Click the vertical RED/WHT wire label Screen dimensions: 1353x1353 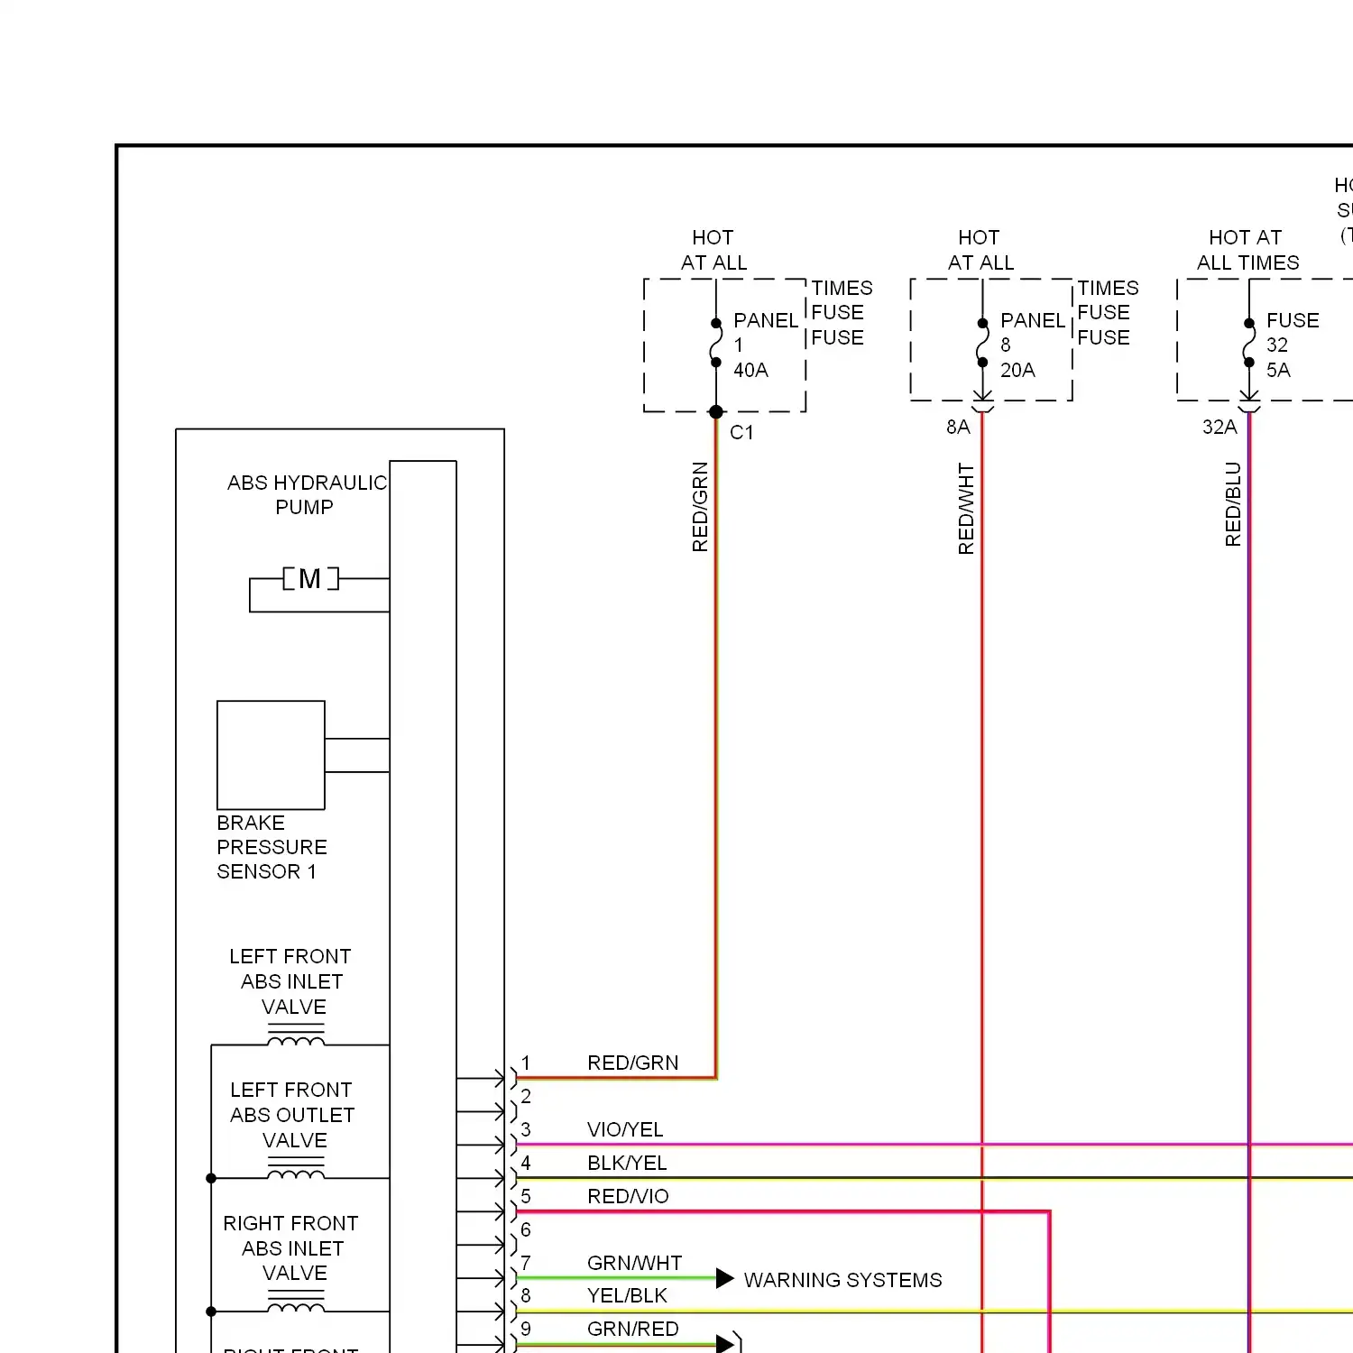pos(966,509)
